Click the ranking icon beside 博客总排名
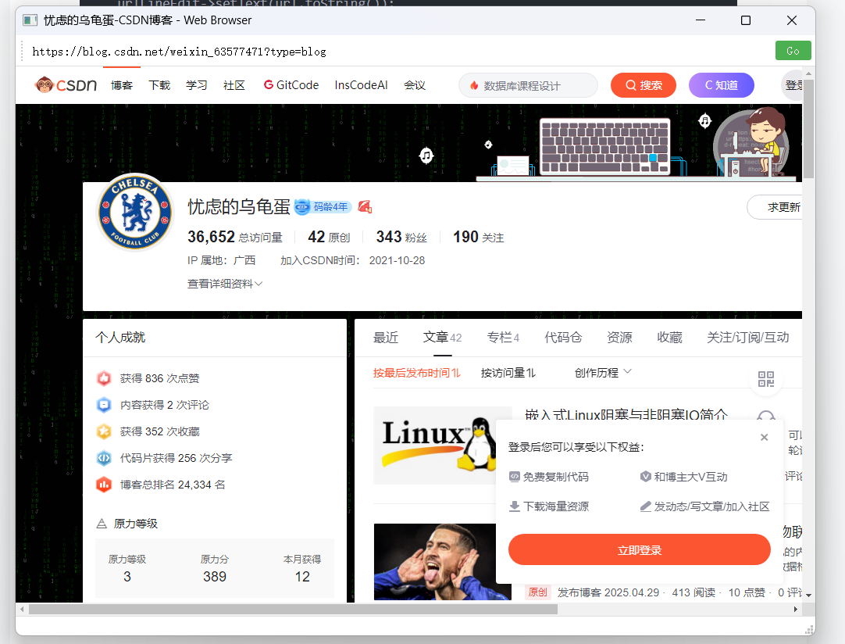The image size is (845, 644). point(104,485)
